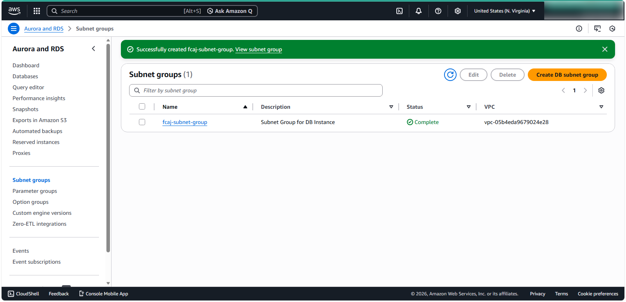Open the notifications bell
Viewport: 626px width, 302px height.
(x=419, y=11)
